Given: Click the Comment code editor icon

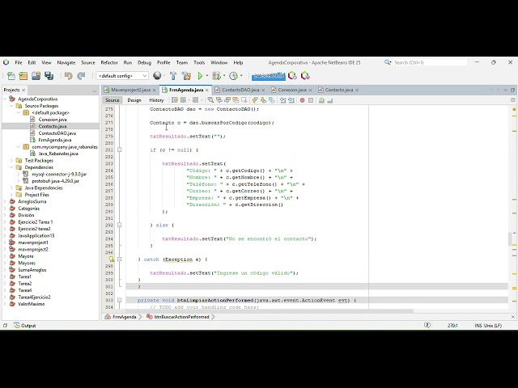Looking at the screenshot, I should coord(321,100).
